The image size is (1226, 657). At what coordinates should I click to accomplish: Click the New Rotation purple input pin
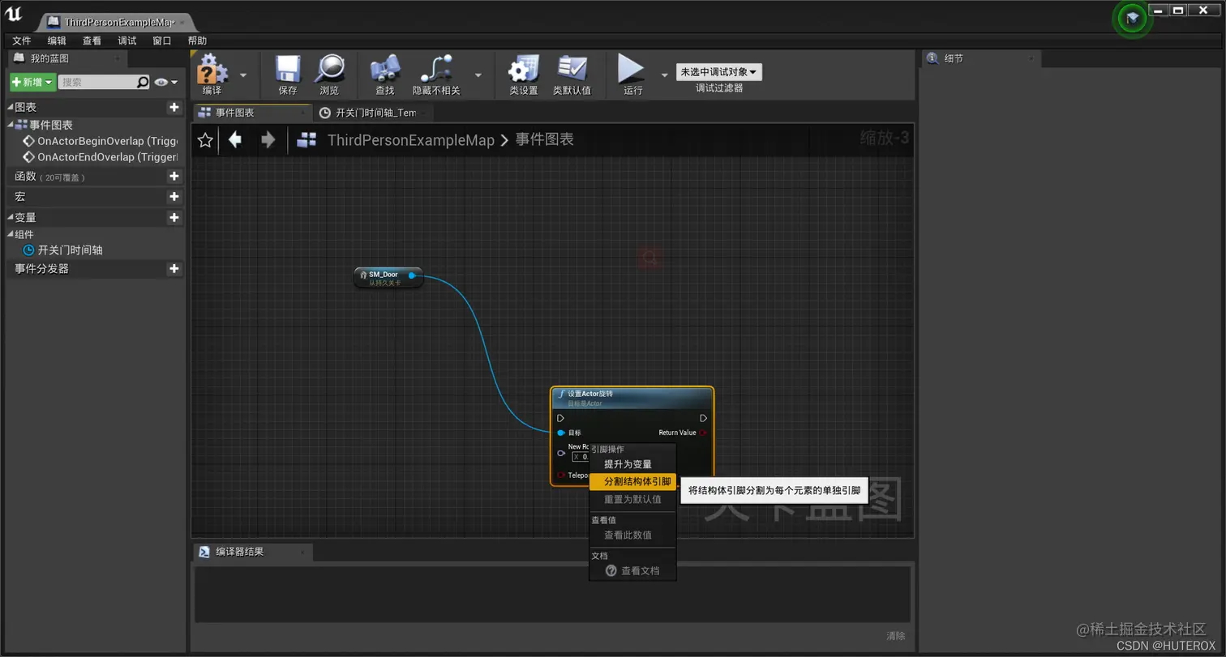pos(561,453)
